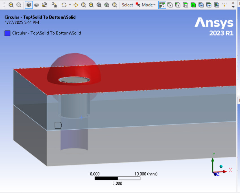Open the Rotate tool dropdown arrow
Image resolution: width=240 pixels, height=193 pixels.
pyautogui.click(x=70, y=5)
